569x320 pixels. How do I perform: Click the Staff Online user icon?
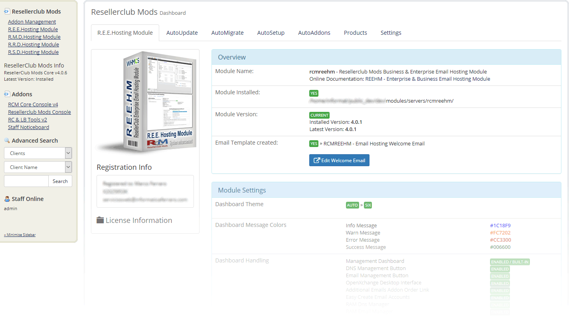(x=7, y=199)
